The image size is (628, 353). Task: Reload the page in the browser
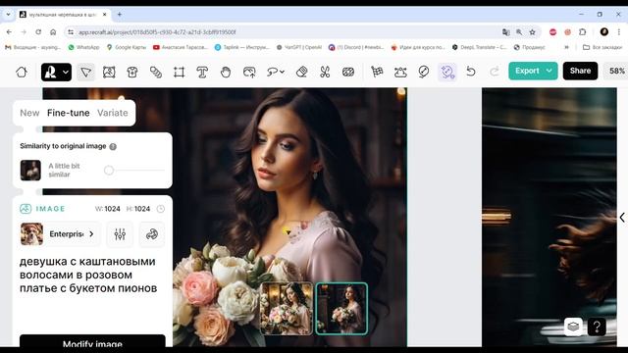(x=38, y=32)
